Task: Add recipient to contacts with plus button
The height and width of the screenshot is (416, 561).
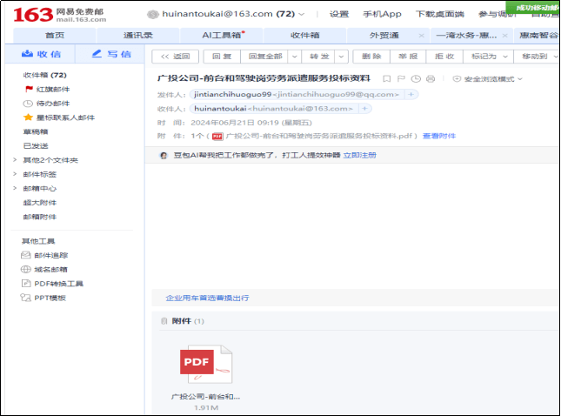Action: [365, 108]
